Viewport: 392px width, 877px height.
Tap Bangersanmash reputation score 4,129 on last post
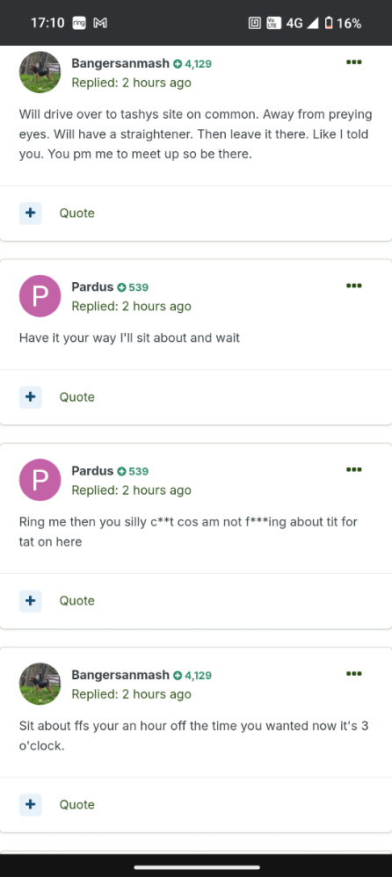pyautogui.click(x=192, y=676)
